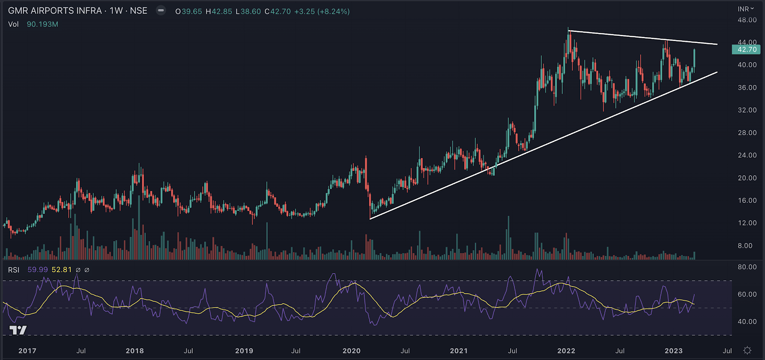Click the yellow RSI average value 52.81
The width and height of the screenshot is (765, 360).
click(62, 270)
